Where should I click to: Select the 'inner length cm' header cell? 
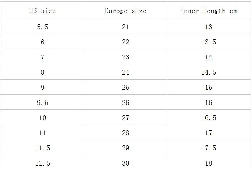[x=209, y=10]
